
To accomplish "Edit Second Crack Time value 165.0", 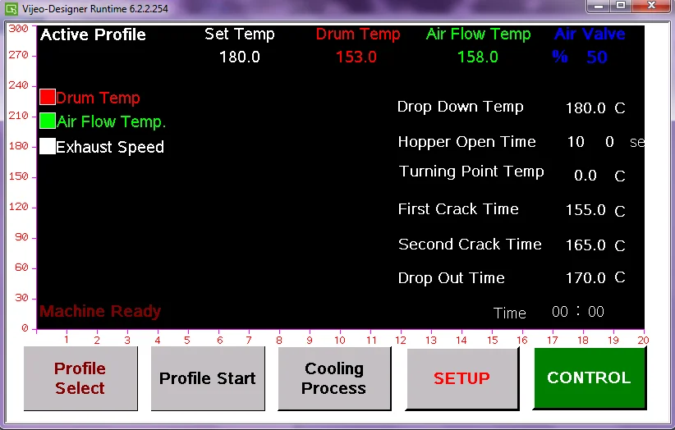I will [x=585, y=245].
